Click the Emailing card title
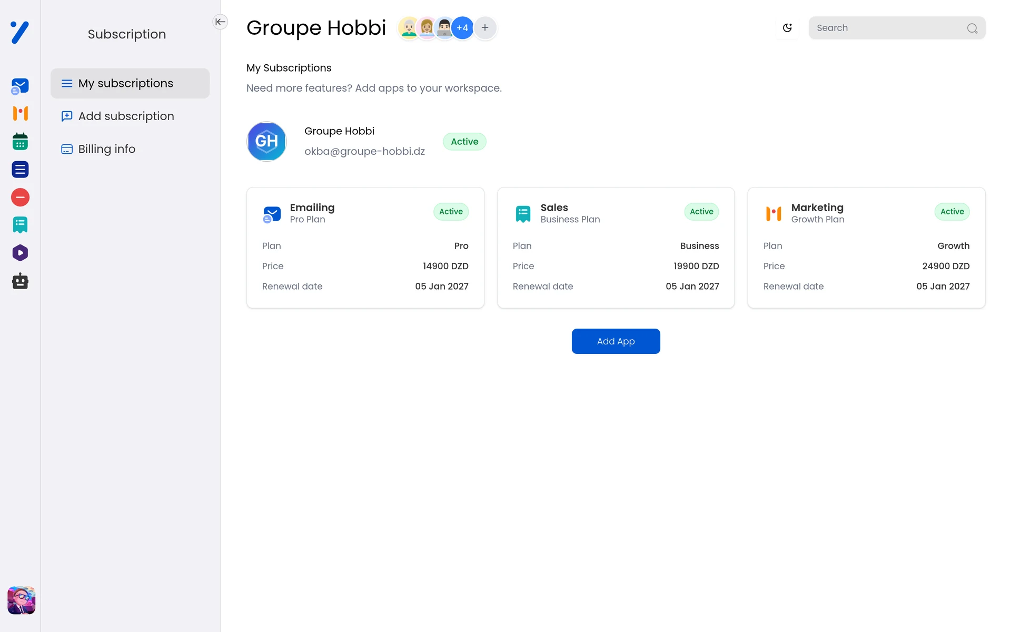 click(312, 208)
